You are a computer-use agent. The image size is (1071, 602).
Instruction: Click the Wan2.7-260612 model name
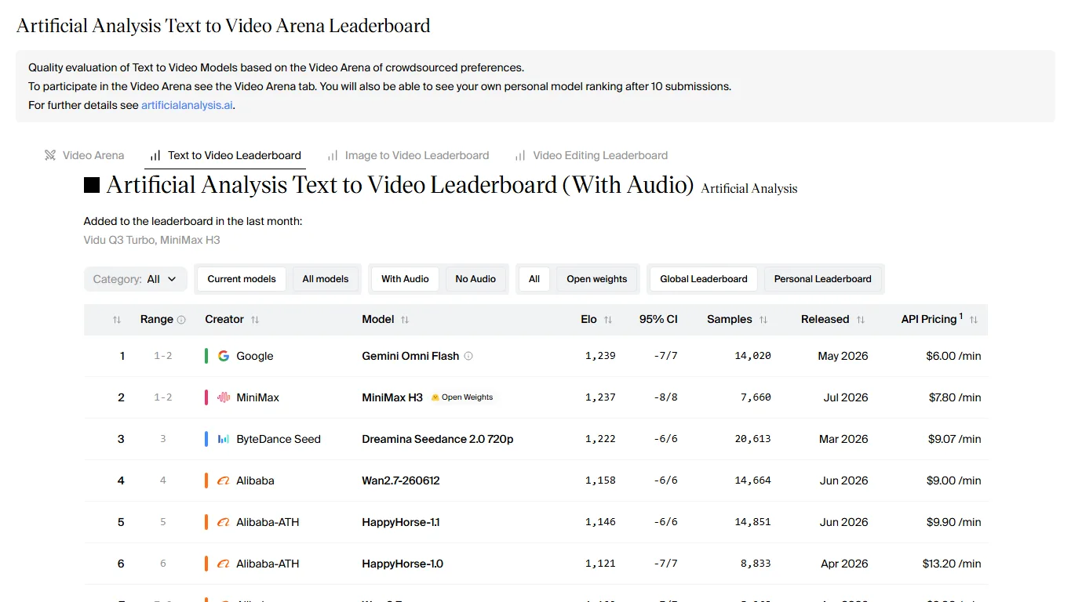click(x=401, y=481)
